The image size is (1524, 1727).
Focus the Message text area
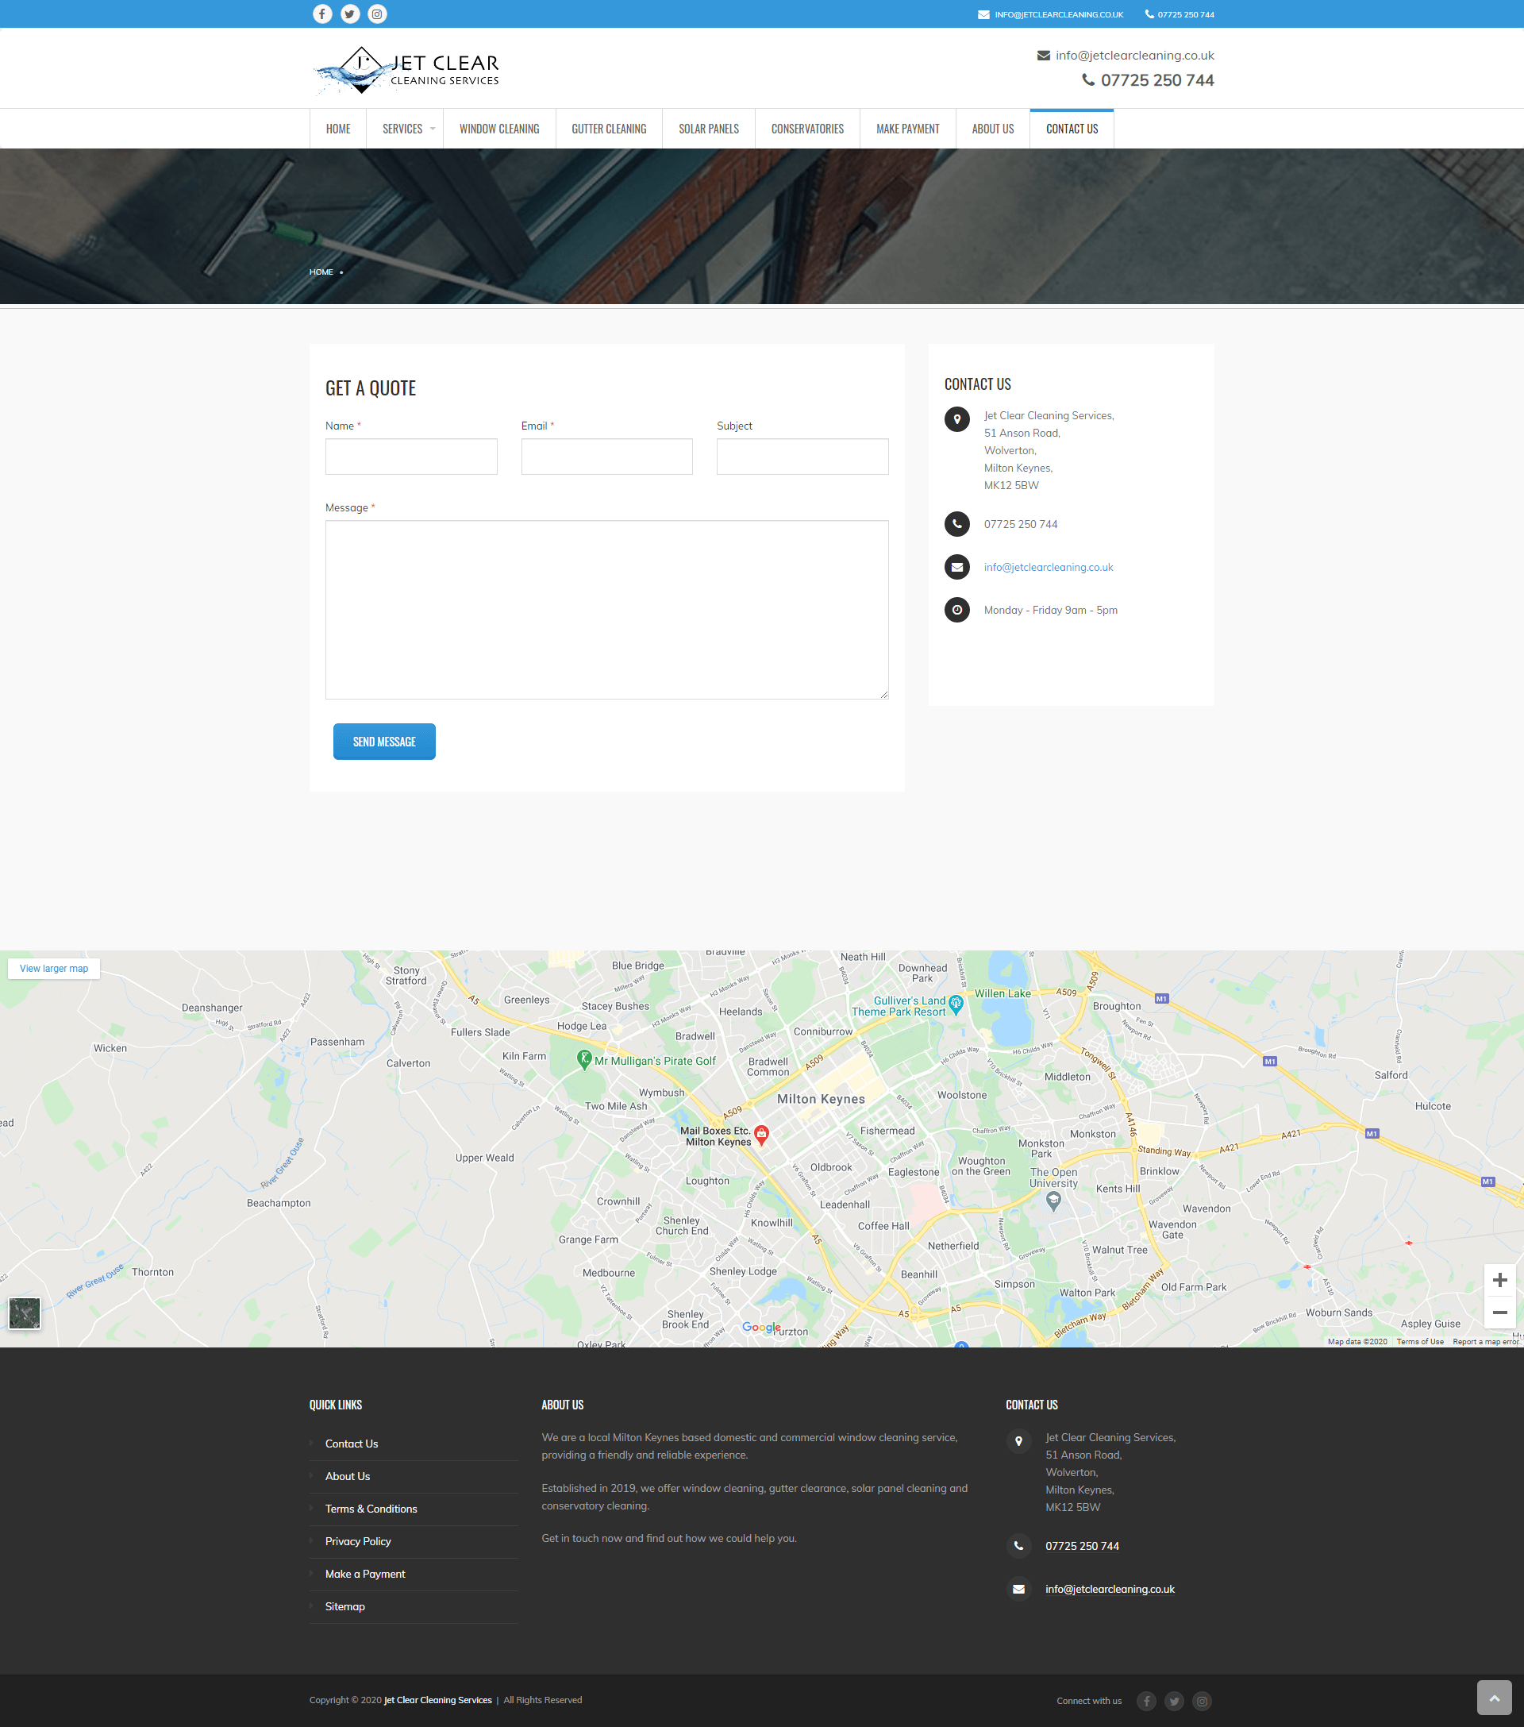point(606,609)
